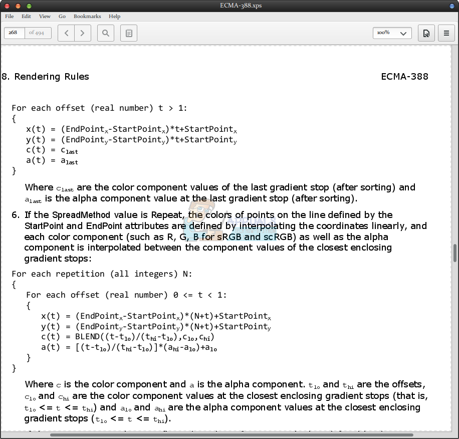Screen dimensions: 459x439
Task: Open the Help menu
Action: 114,17
